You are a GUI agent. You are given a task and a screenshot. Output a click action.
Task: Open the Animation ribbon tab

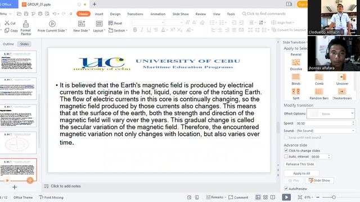(x=157, y=14)
